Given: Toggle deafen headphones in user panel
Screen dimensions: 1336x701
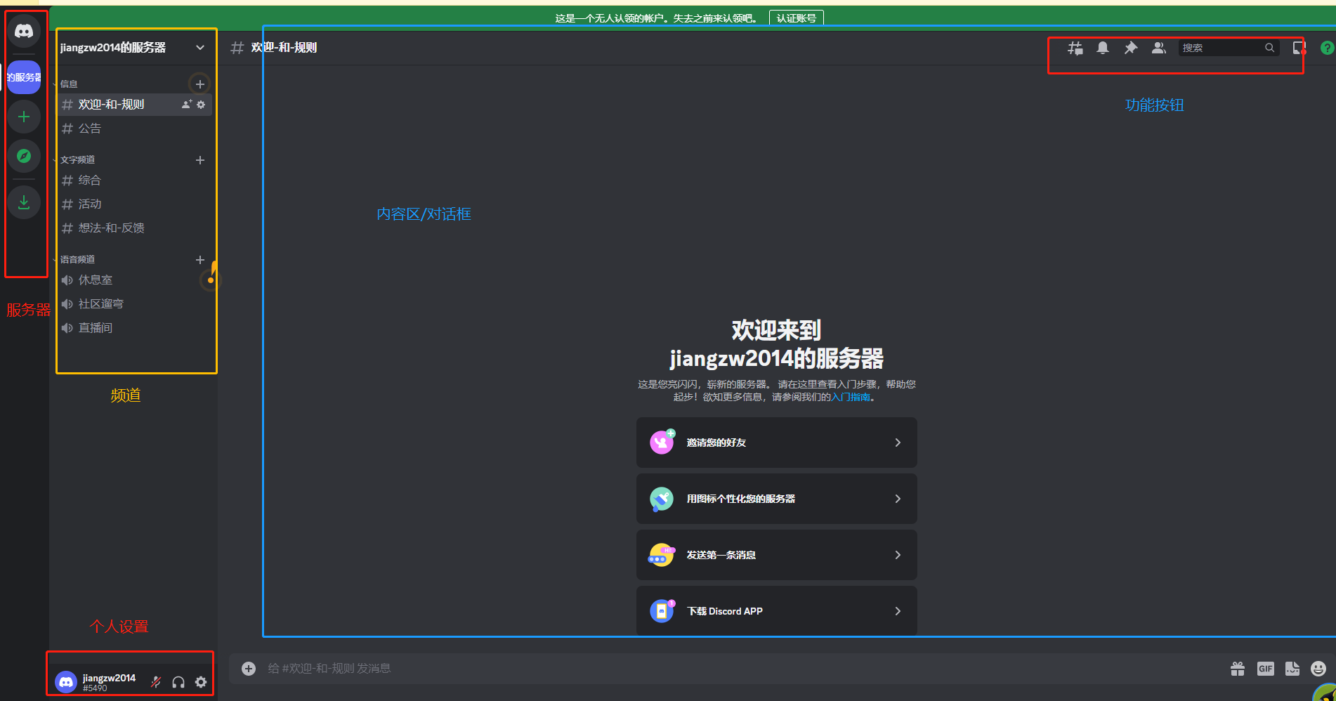Looking at the screenshot, I should click(x=178, y=682).
